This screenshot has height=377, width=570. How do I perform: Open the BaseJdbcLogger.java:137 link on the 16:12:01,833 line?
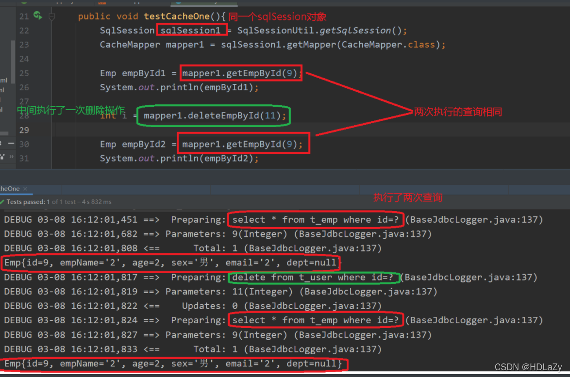pyautogui.click(x=313, y=349)
